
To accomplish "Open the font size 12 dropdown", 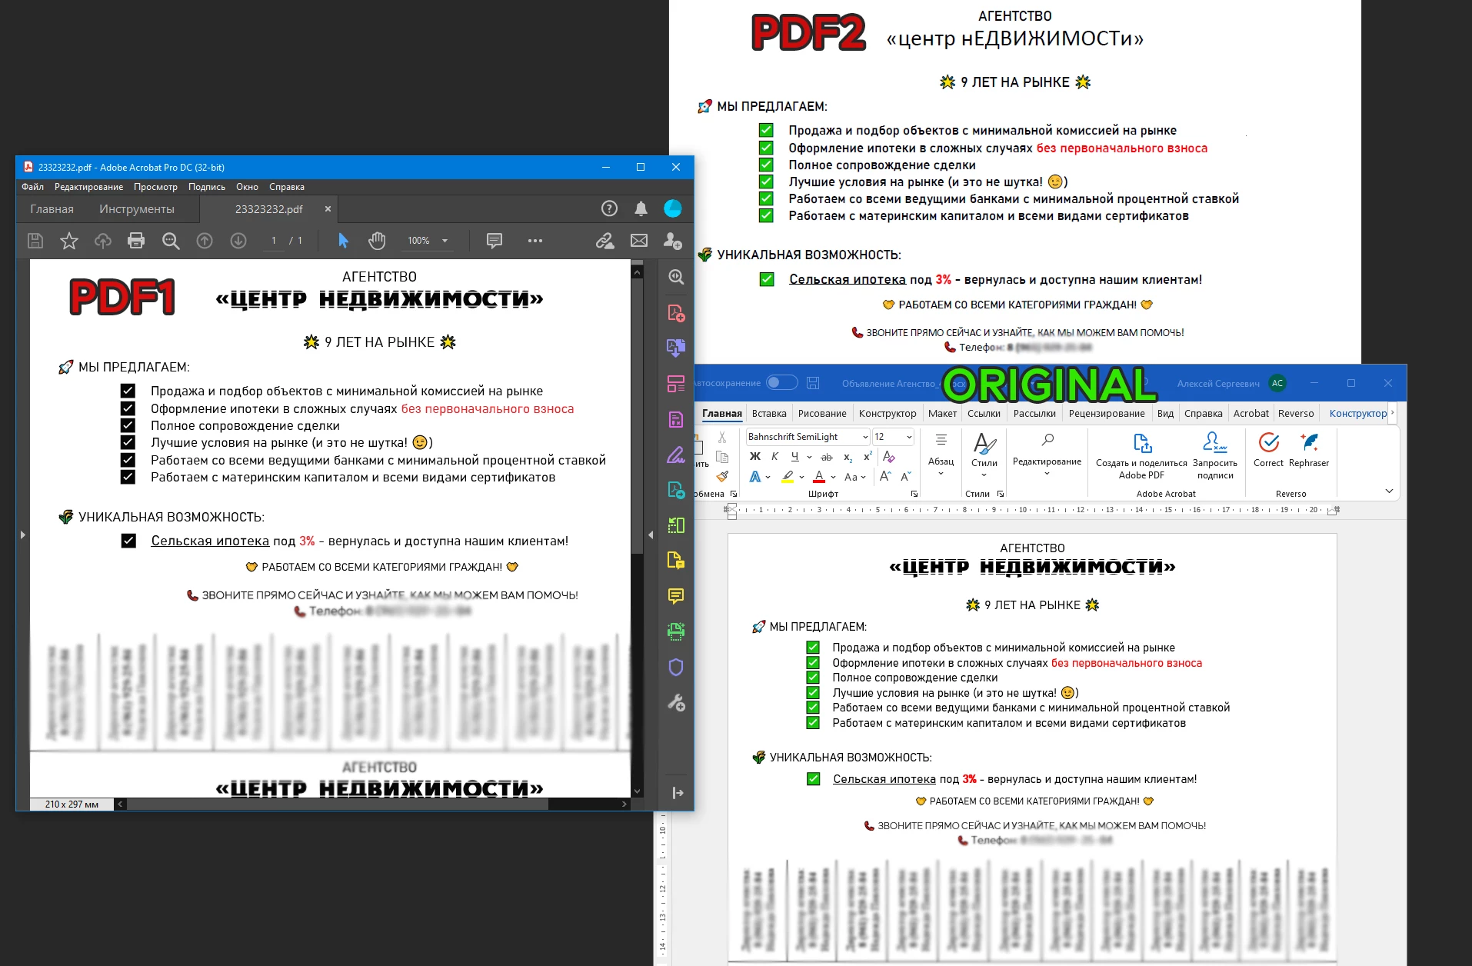I will tap(909, 437).
